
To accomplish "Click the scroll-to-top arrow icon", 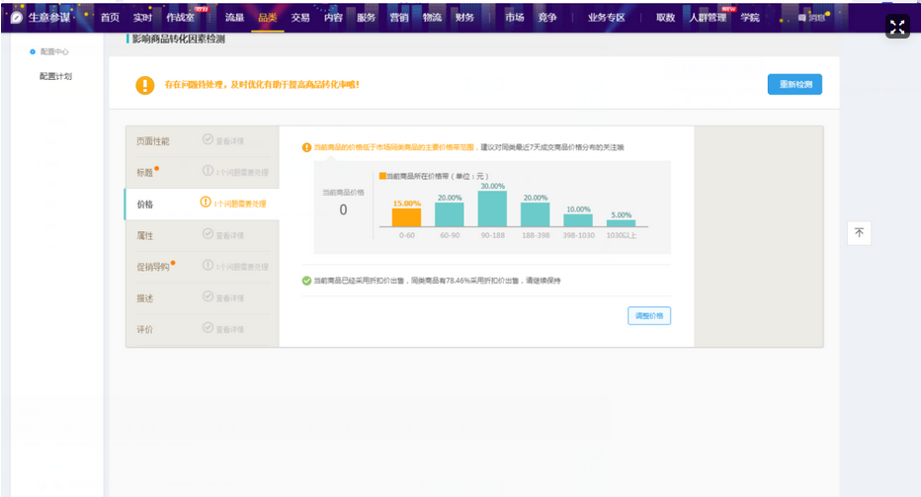I will [859, 233].
